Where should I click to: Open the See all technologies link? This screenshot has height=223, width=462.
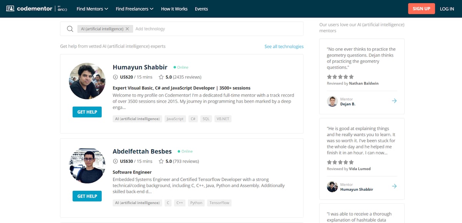284,46
